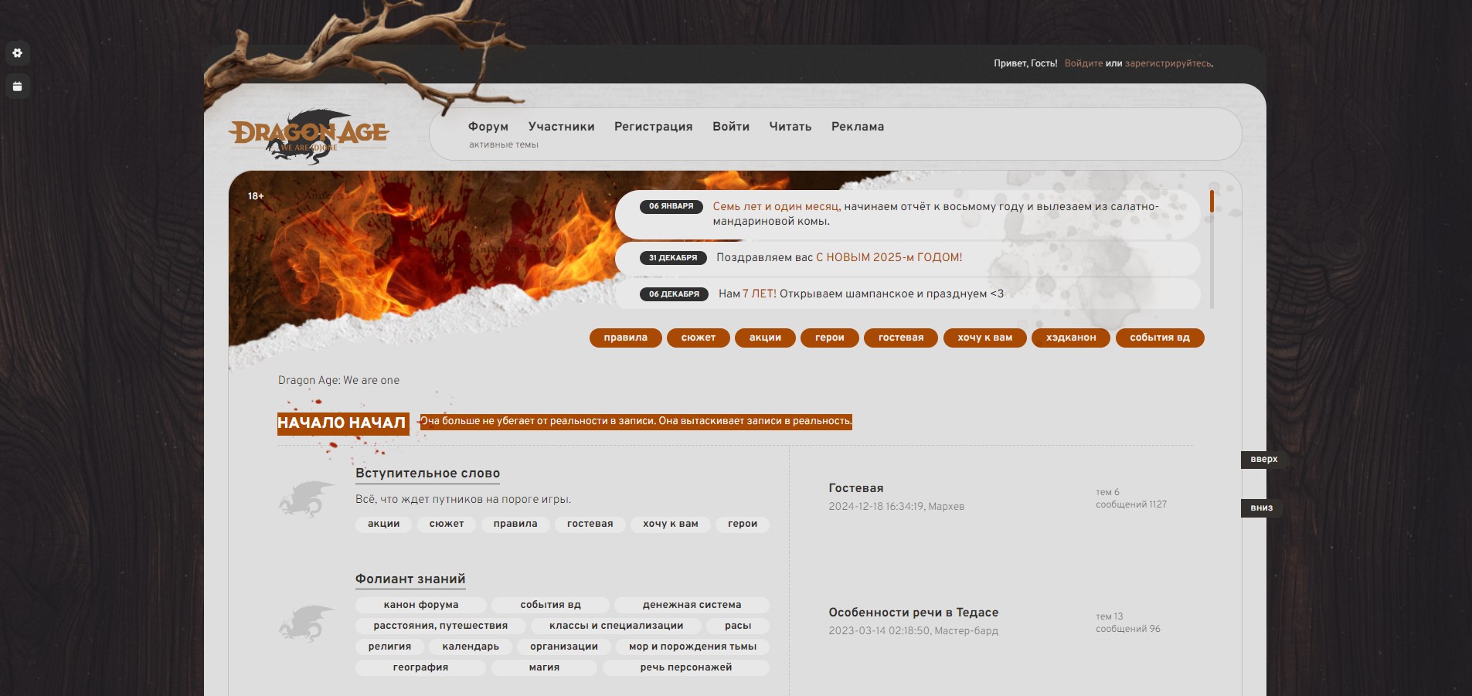Screen dimensions: 1472x696
Task: Open the Вступительное слово forum
Action: point(427,473)
